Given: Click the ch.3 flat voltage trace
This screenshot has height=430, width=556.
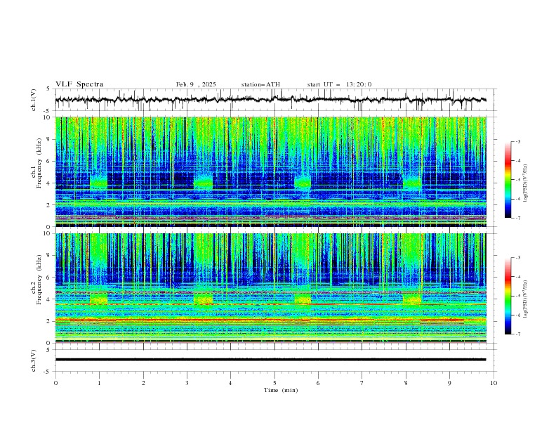Looking at the screenshot, I should [270, 360].
